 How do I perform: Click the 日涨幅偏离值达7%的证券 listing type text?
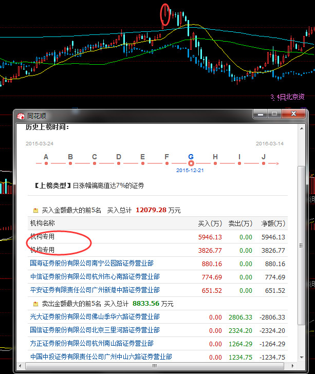[108, 185]
